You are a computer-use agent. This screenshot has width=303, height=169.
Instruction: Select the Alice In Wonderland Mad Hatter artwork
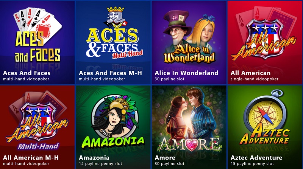point(189,37)
